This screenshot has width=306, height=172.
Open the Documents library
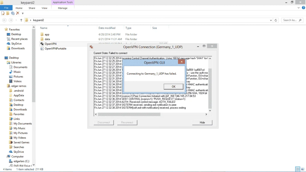20,67
